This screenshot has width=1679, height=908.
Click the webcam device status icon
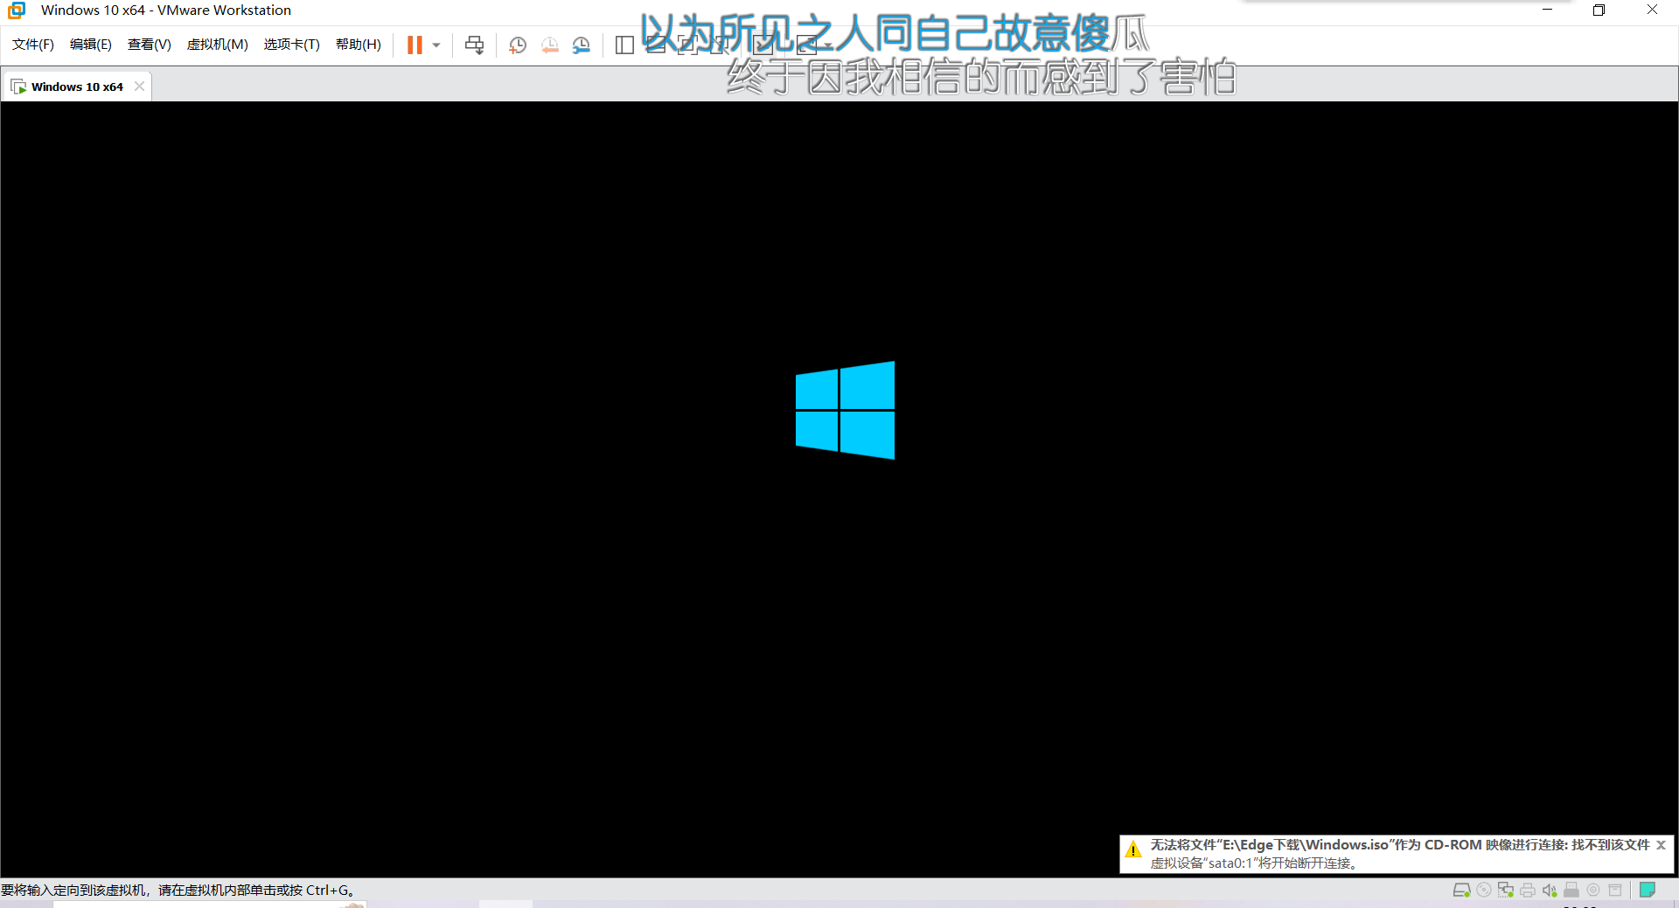click(x=1593, y=890)
